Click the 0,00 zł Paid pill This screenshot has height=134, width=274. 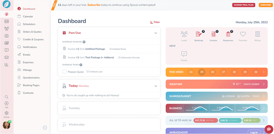251,120
